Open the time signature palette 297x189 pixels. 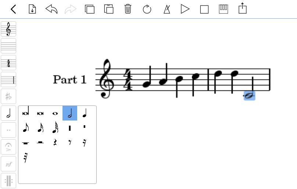8,63
